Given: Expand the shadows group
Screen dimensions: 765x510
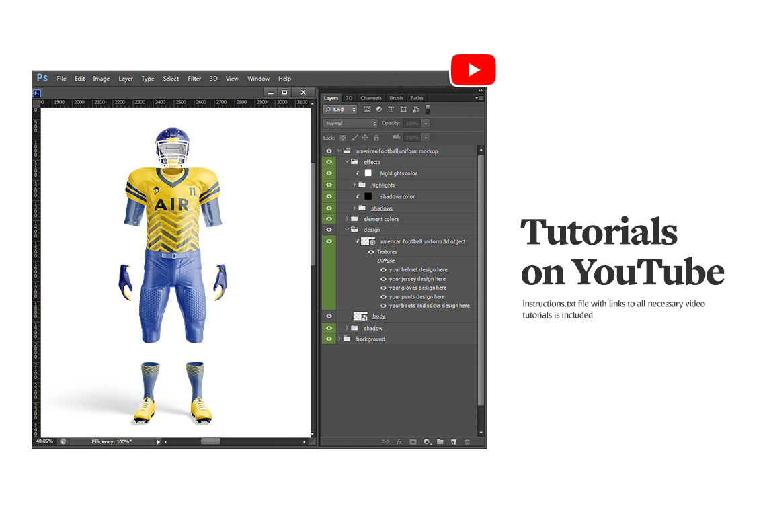Looking at the screenshot, I should pyautogui.click(x=354, y=208).
